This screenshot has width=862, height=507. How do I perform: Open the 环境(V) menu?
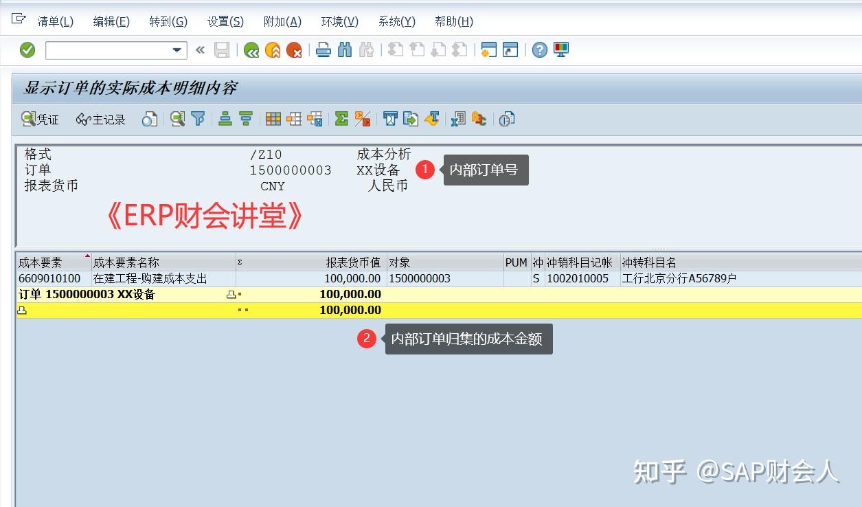[x=339, y=21]
